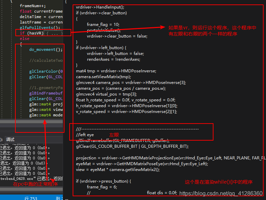
Task: Click the glClearColor( call line
Action: (x=46, y=71)
